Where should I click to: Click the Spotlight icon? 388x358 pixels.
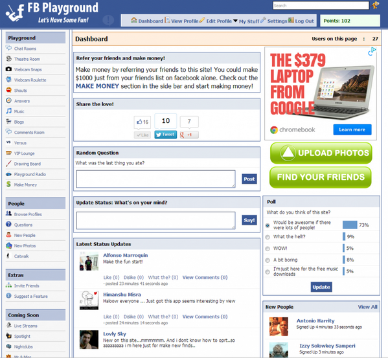tap(8, 336)
